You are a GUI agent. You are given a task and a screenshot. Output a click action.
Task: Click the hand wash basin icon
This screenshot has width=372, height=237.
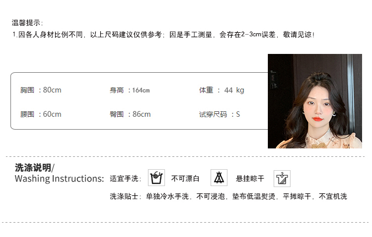coord(156,178)
